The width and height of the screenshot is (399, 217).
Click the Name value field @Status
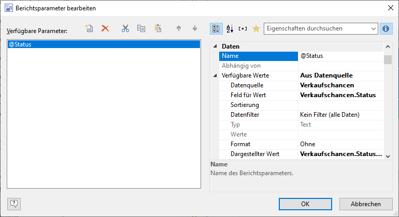click(x=339, y=56)
